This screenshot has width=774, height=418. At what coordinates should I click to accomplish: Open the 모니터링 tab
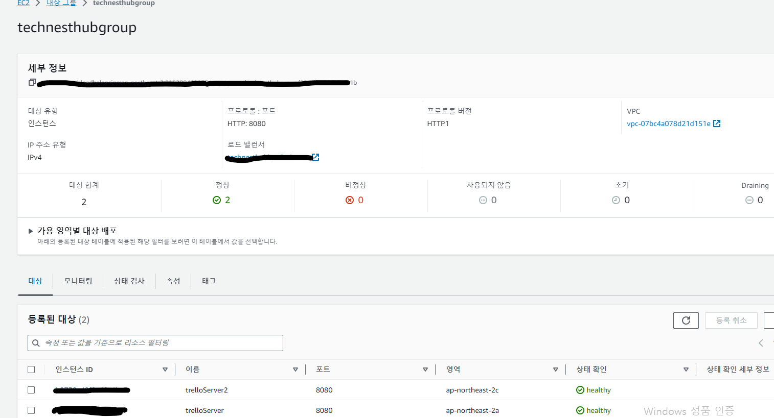(78, 281)
